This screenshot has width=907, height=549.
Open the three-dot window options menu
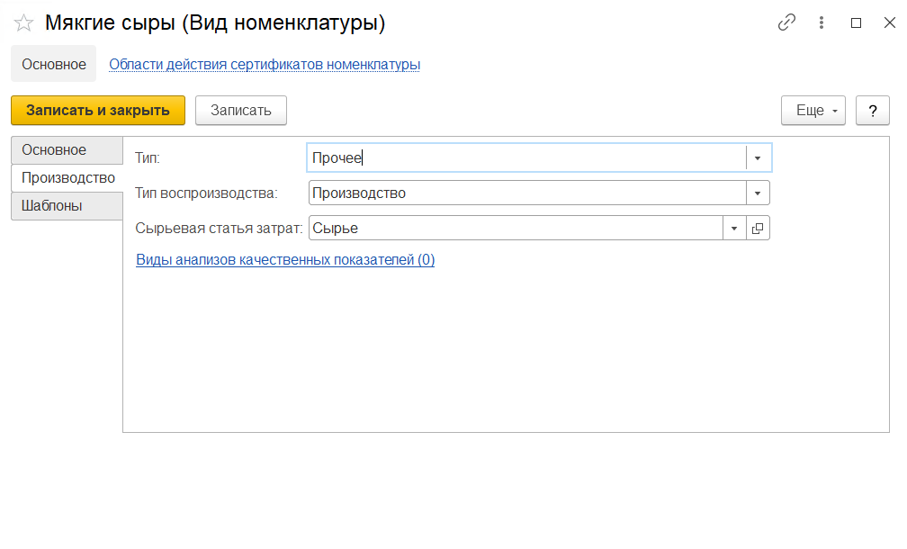click(821, 23)
